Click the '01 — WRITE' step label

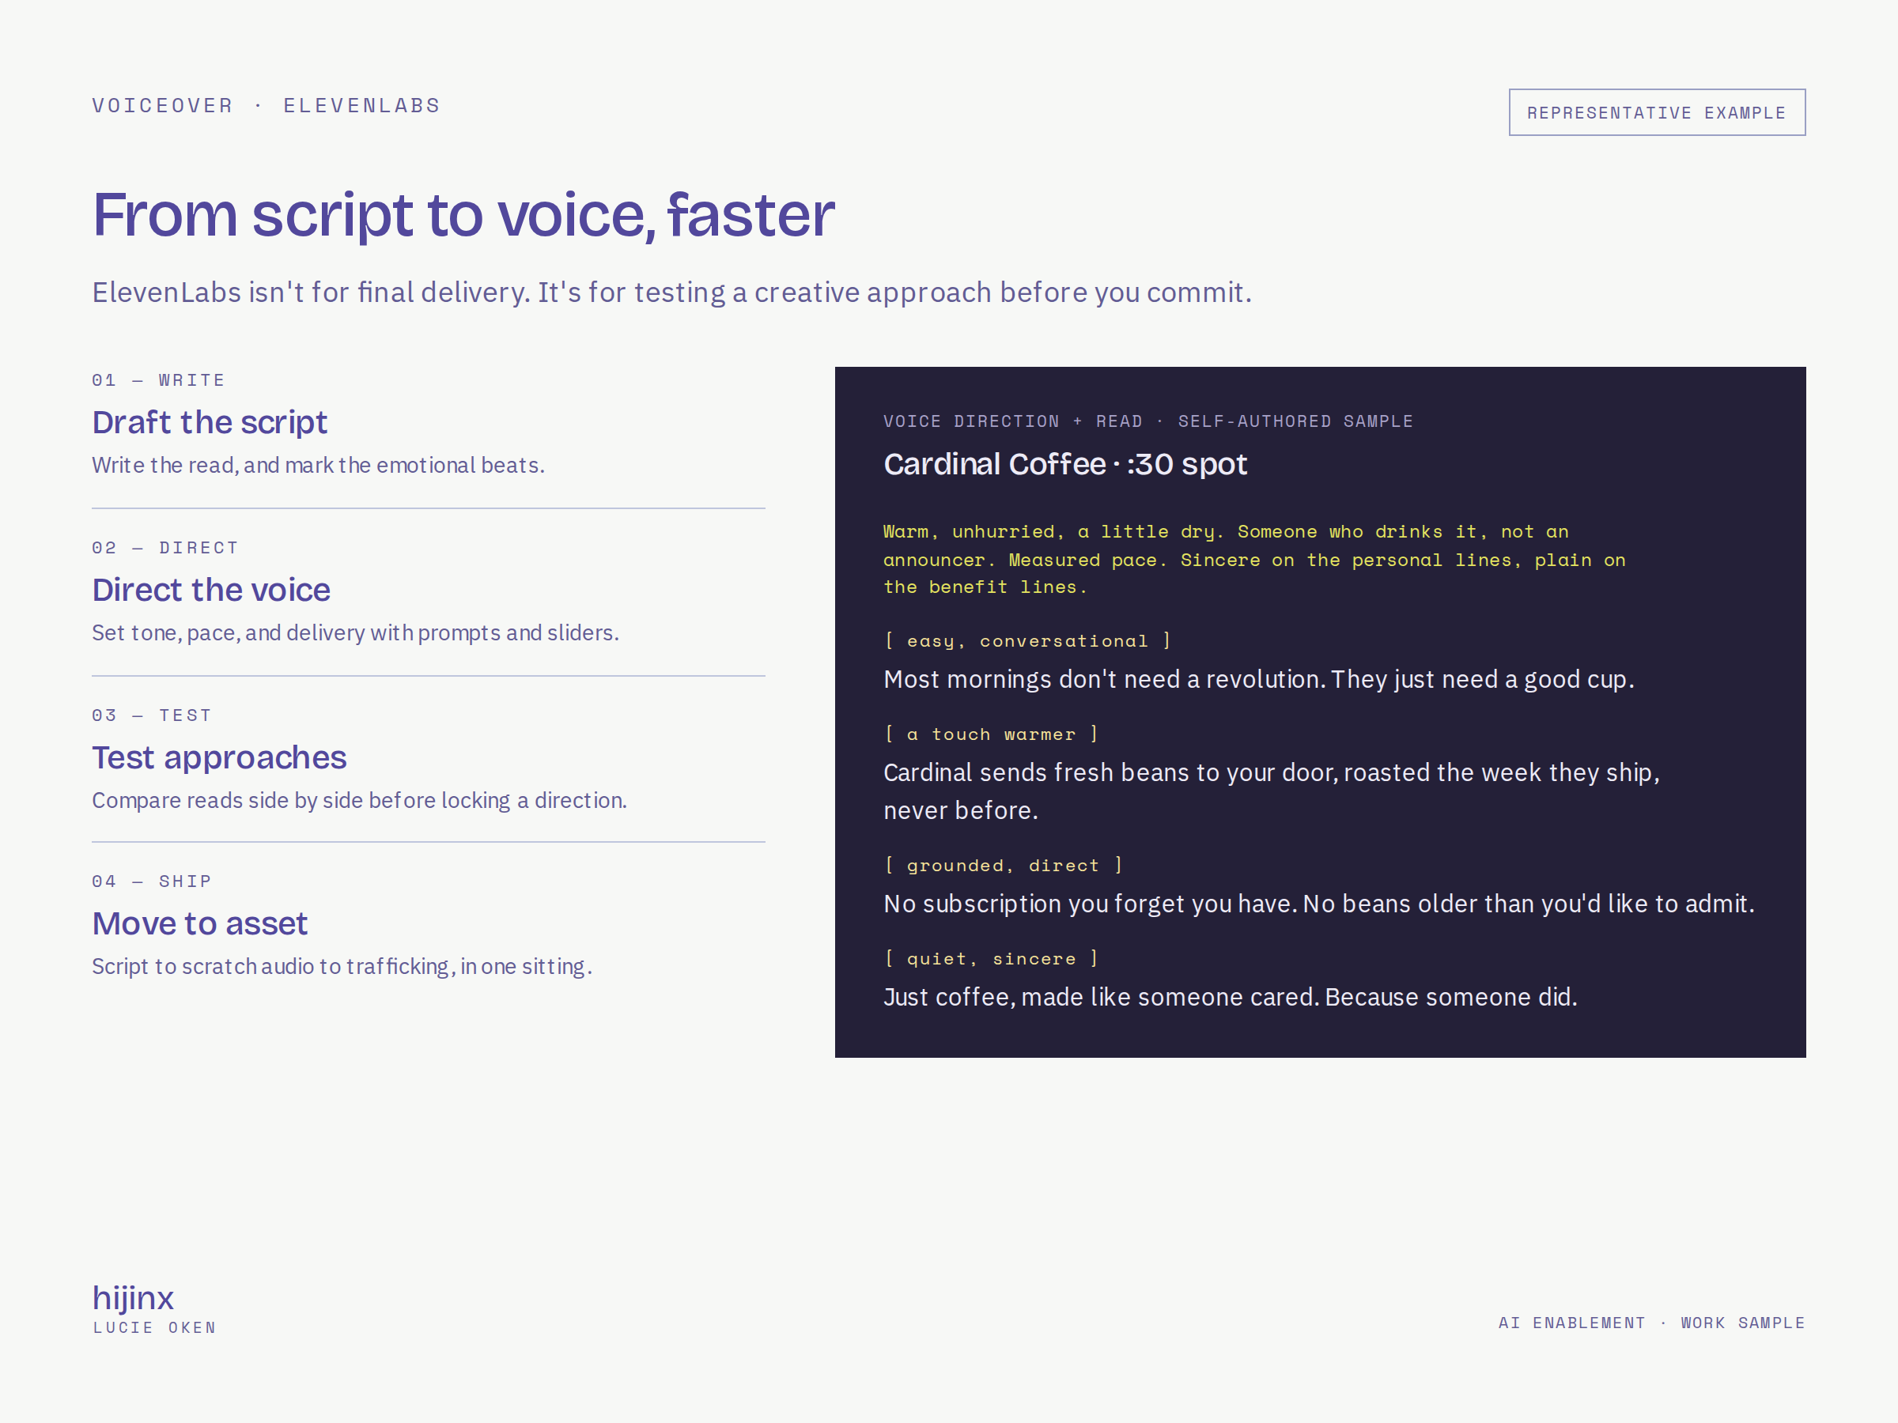click(x=159, y=380)
